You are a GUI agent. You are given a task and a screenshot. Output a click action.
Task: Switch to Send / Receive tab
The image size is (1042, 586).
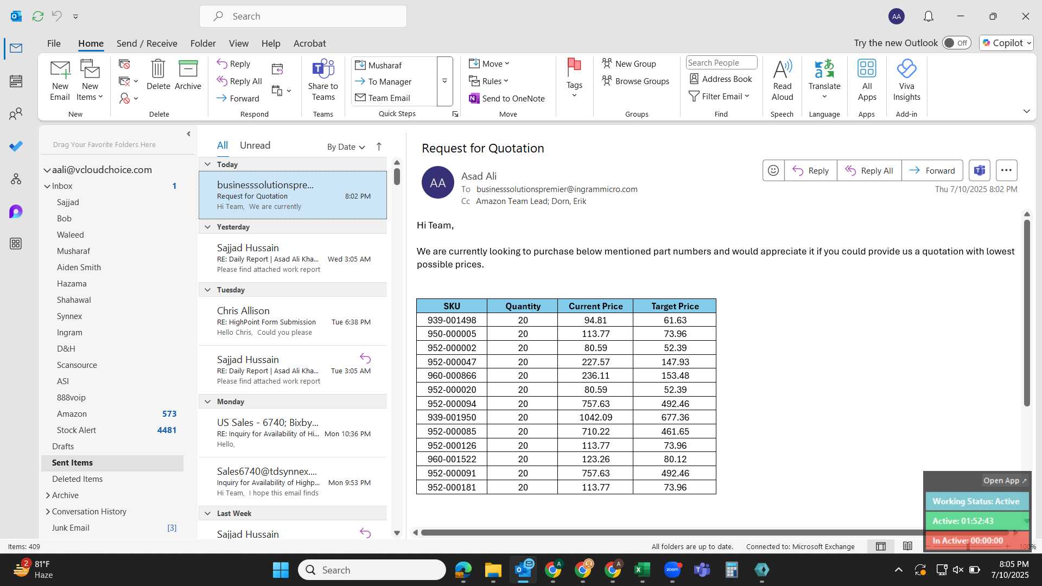click(147, 43)
